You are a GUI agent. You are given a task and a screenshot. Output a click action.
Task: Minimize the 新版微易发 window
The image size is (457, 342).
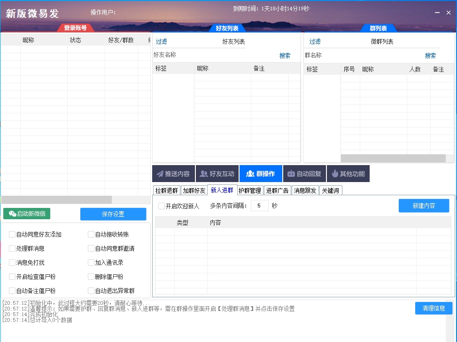[437, 13]
